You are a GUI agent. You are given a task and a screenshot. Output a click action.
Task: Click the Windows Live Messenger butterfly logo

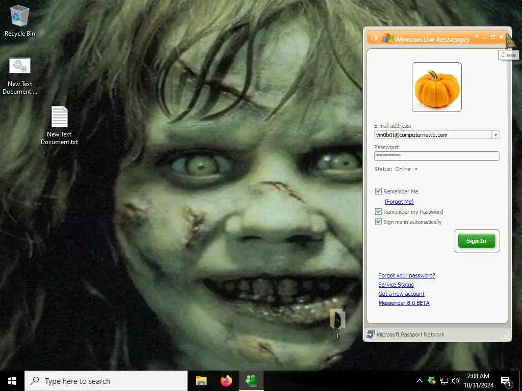(387, 38)
